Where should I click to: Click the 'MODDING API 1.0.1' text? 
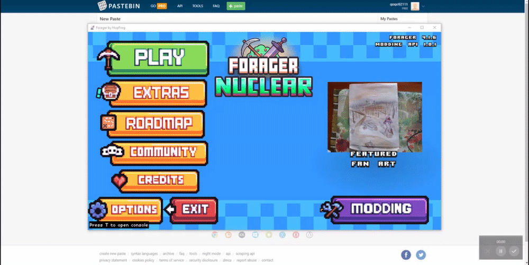point(406,44)
